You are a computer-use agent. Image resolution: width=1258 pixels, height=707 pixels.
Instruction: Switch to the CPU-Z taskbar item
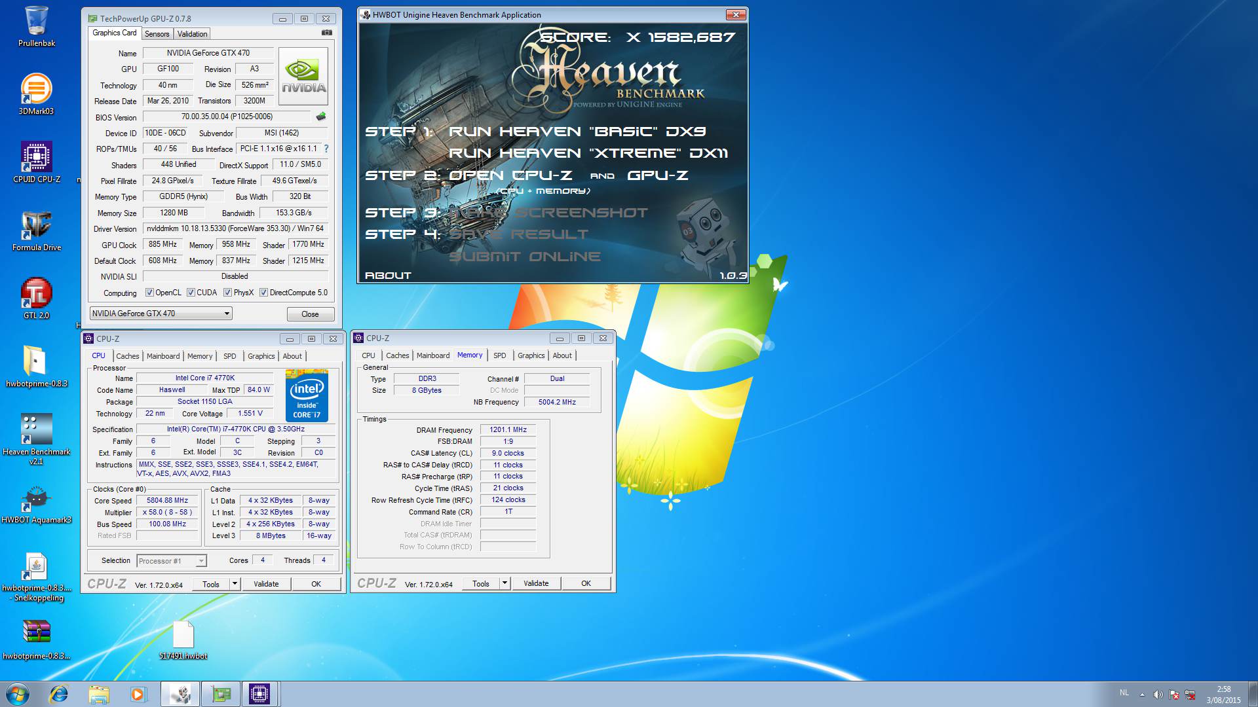[x=260, y=694]
